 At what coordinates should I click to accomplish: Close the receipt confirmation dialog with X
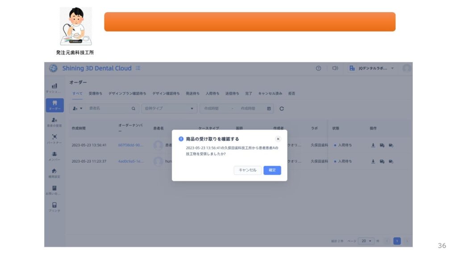[278, 139]
